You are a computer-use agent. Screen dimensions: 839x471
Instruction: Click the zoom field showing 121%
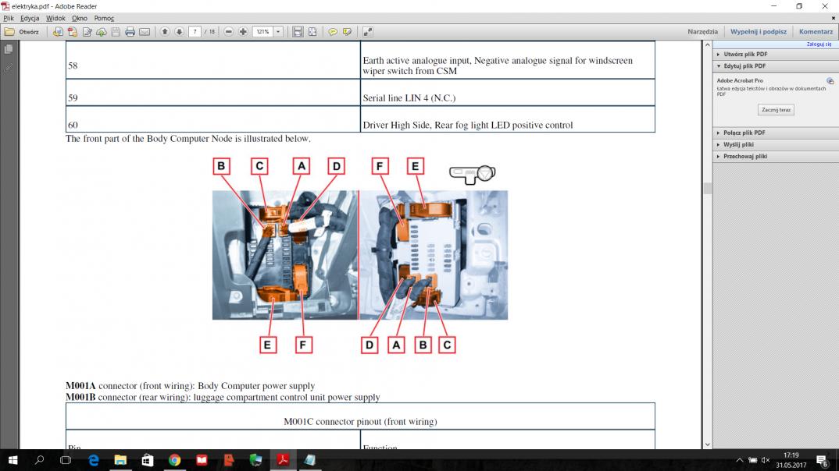(x=262, y=32)
